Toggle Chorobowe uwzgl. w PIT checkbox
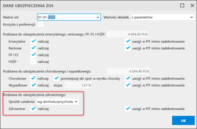197x129 pixels. pyautogui.click(x=128, y=78)
